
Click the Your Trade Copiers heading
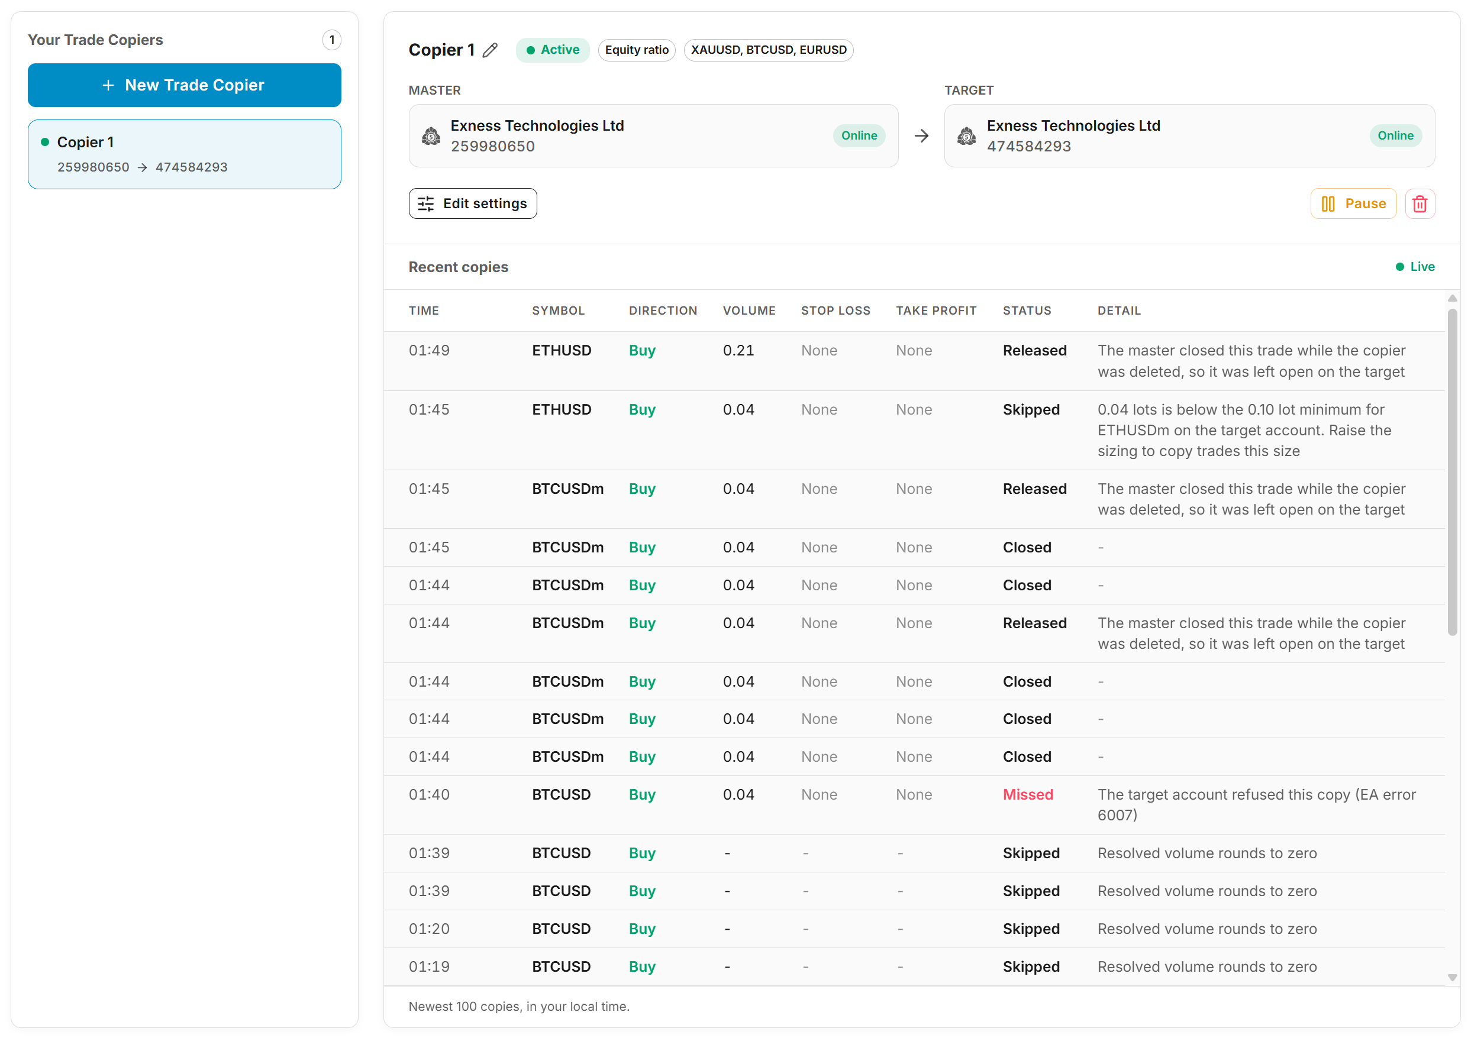[x=95, y=40]
